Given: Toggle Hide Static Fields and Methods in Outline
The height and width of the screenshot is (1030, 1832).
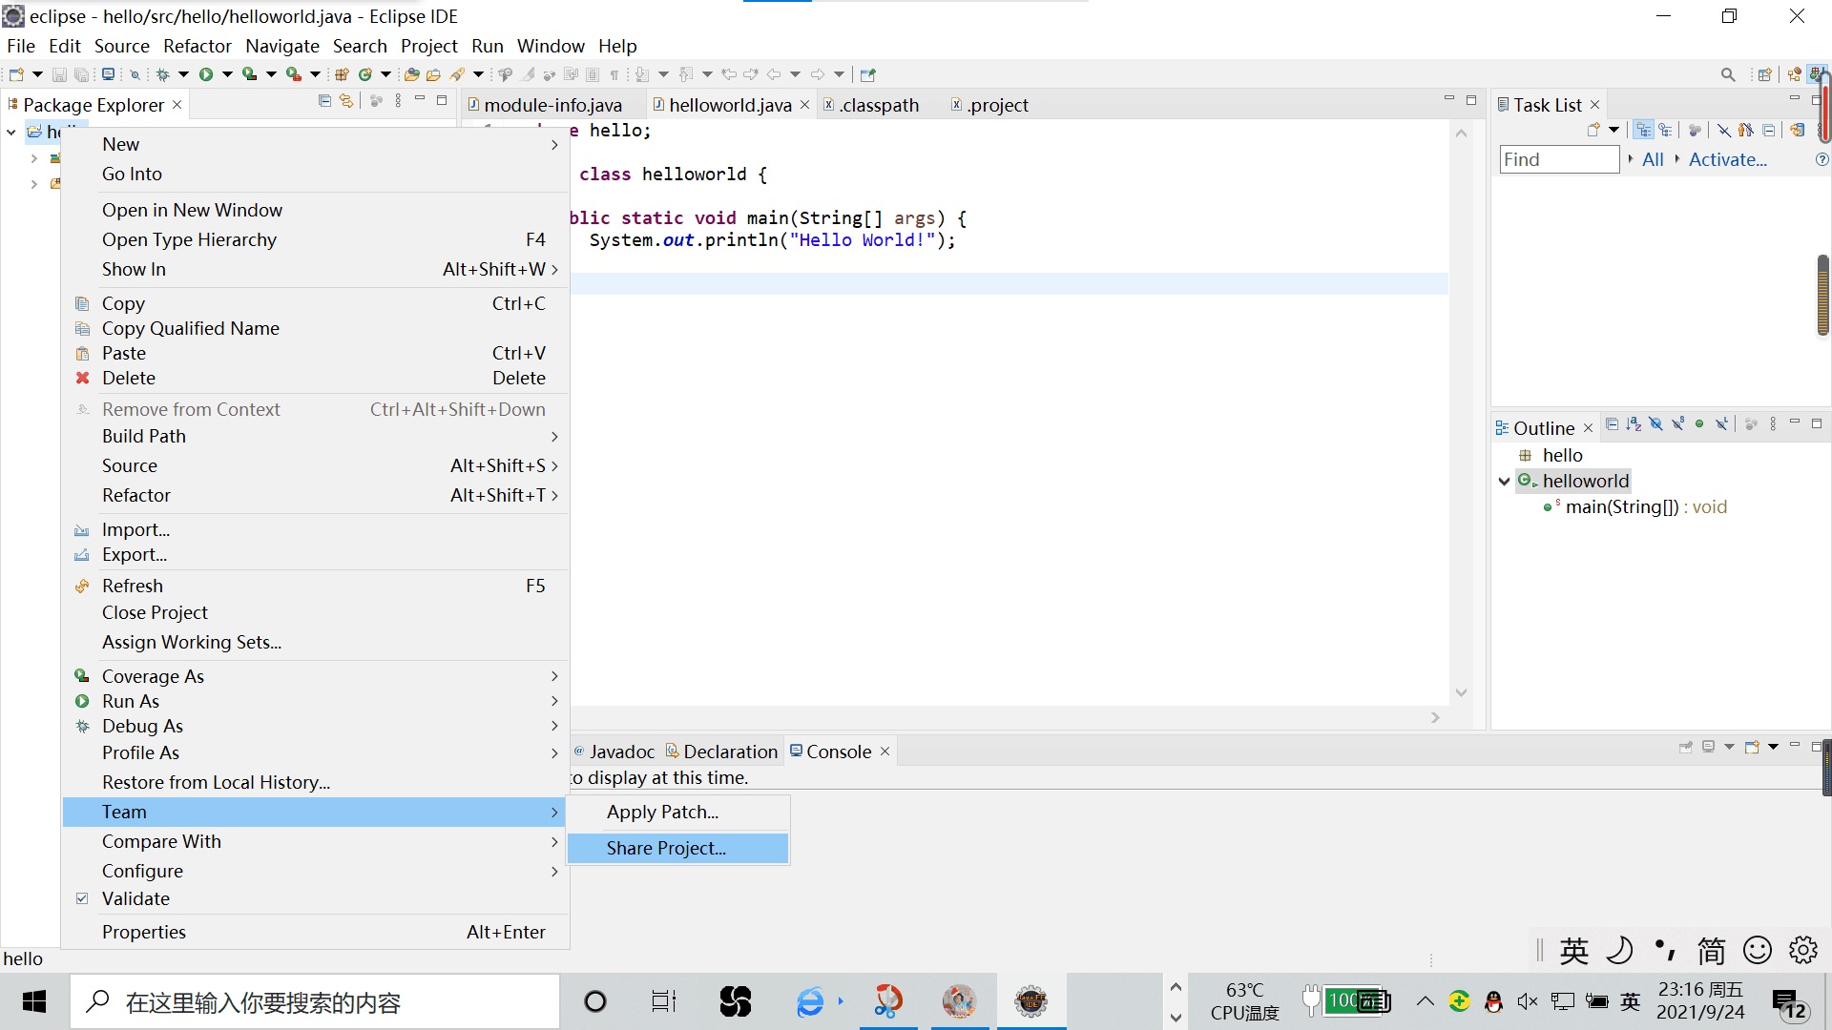Looking at the screenshot, I should click(x=1677, y=424).
